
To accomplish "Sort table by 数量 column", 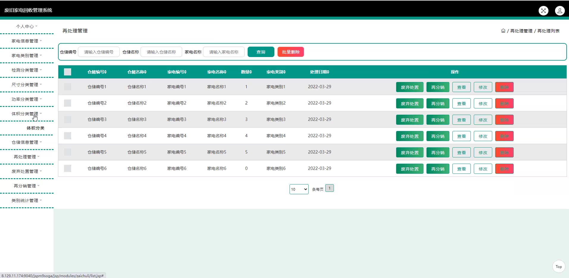I will (x=246, y=72).
